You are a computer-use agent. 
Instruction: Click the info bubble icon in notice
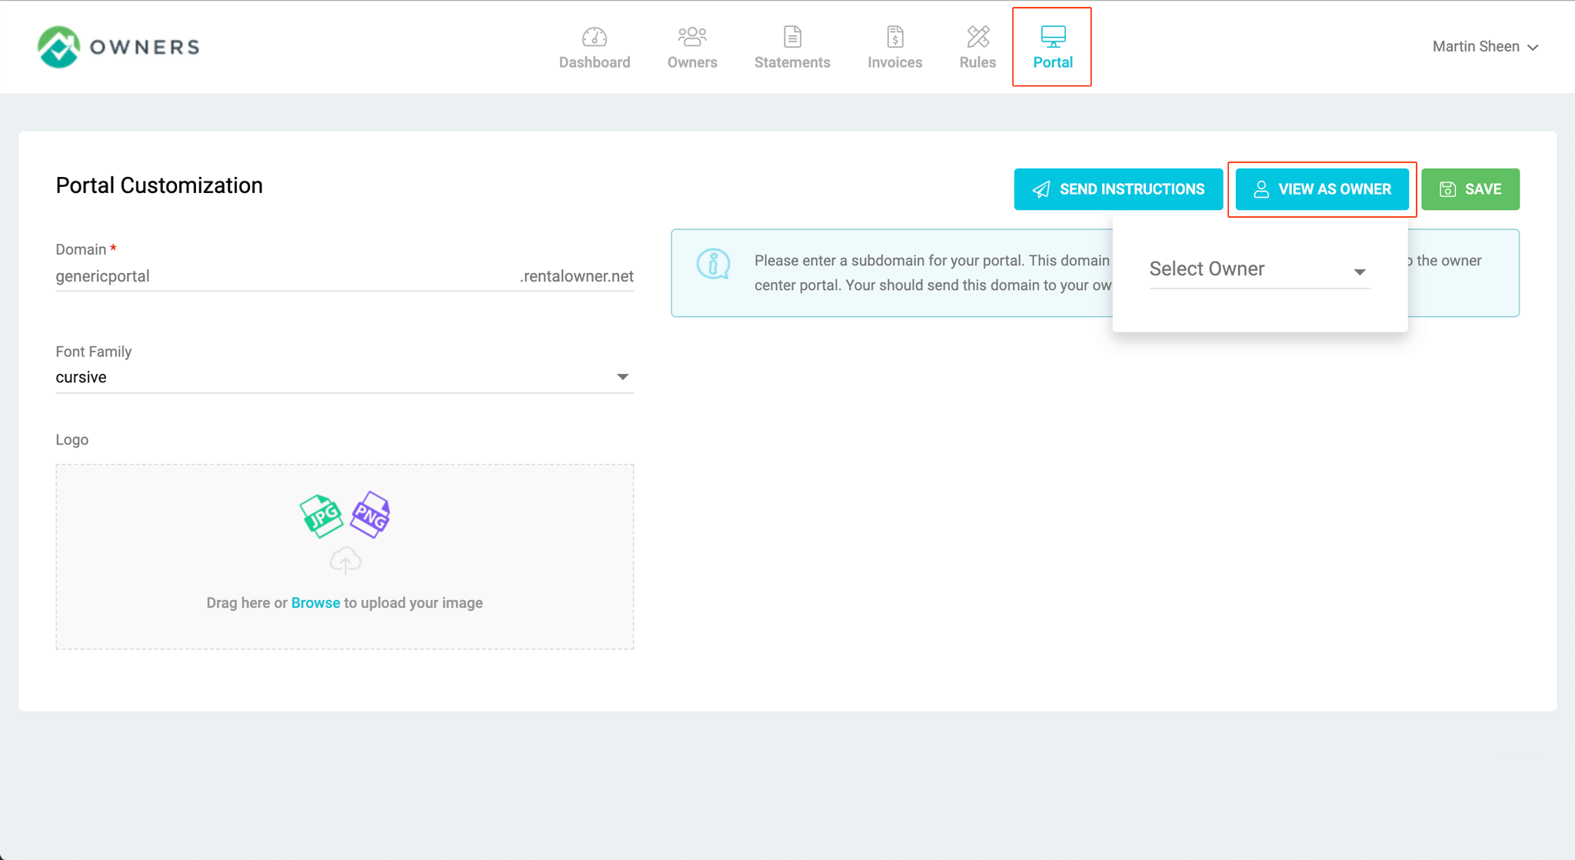713,264
